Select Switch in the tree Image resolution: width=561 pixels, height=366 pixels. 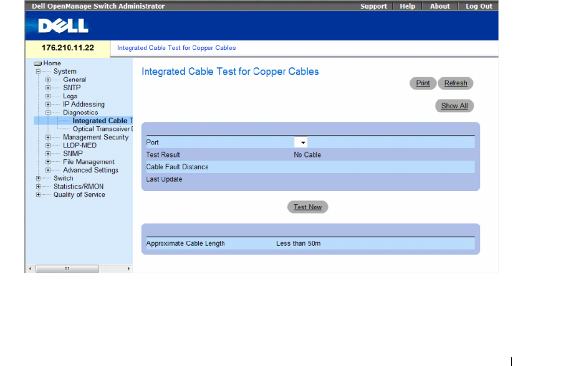tap(64, 179)
